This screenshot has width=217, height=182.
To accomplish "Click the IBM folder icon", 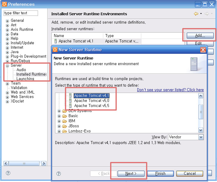I will [x=65, y=121].
